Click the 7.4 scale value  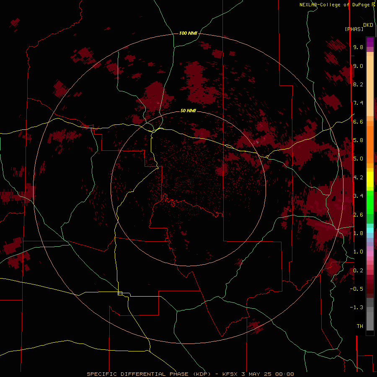click(358, 103)
